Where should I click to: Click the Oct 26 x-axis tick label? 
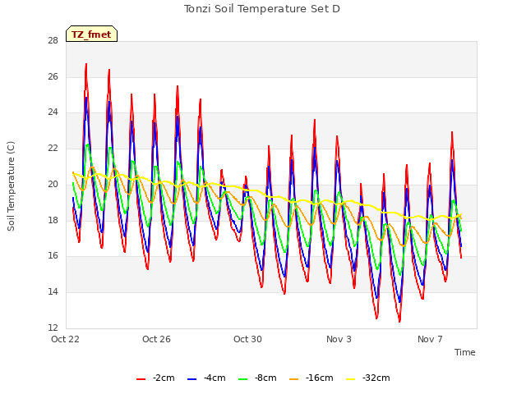point(156,339)
